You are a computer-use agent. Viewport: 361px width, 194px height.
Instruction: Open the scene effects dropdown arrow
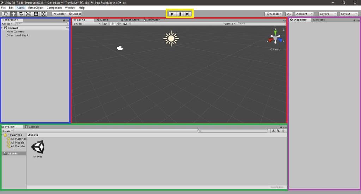(x=129, y=24)
